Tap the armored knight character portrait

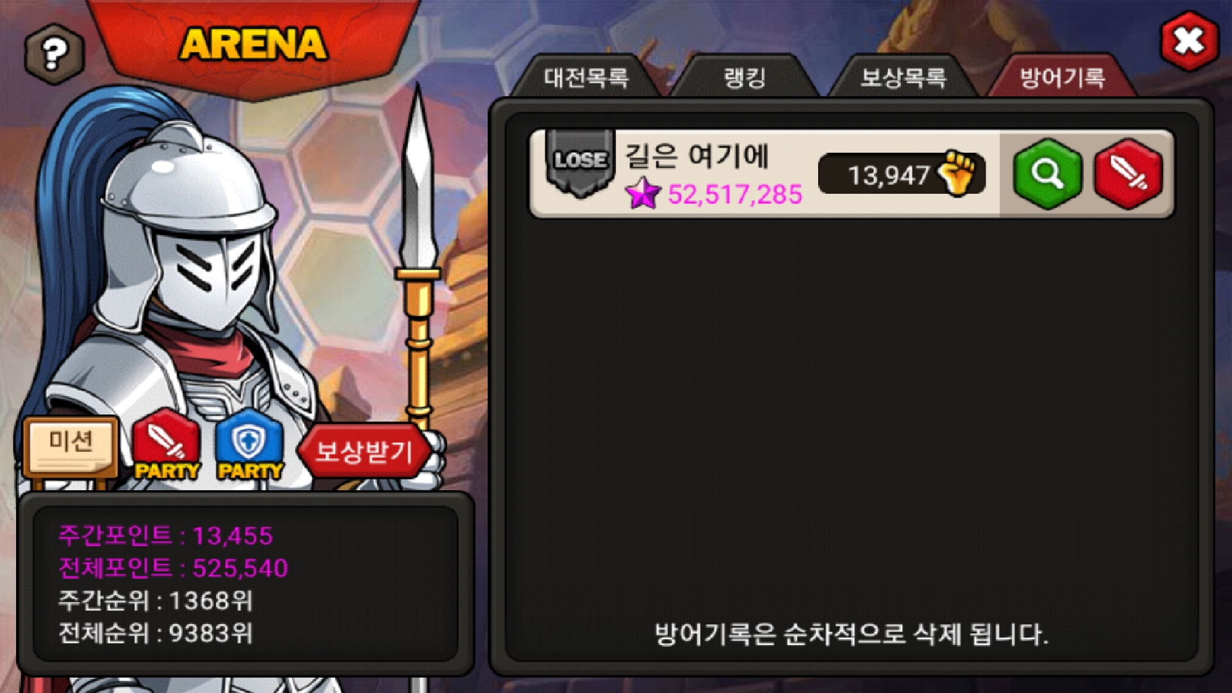(212, 269)
